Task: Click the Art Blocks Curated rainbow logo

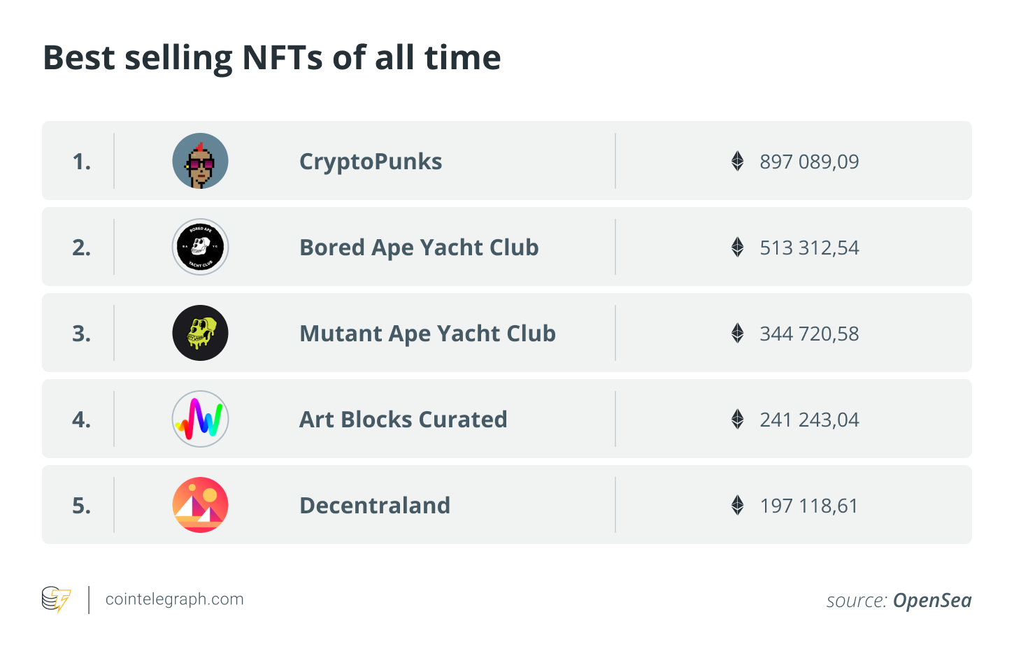Action: click(200, 419)
